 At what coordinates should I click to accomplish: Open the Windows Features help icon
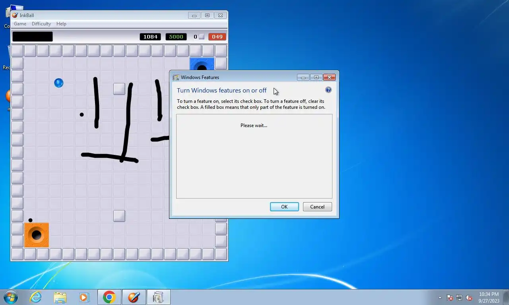[328, 90]
